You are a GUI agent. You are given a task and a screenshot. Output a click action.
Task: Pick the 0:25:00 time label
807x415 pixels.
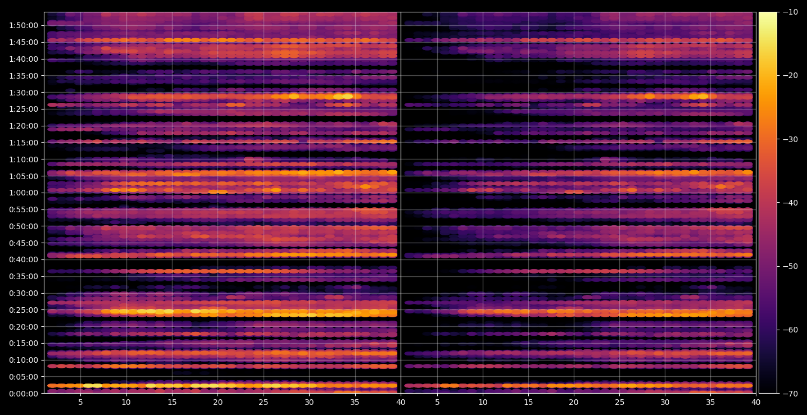(24, 310)
